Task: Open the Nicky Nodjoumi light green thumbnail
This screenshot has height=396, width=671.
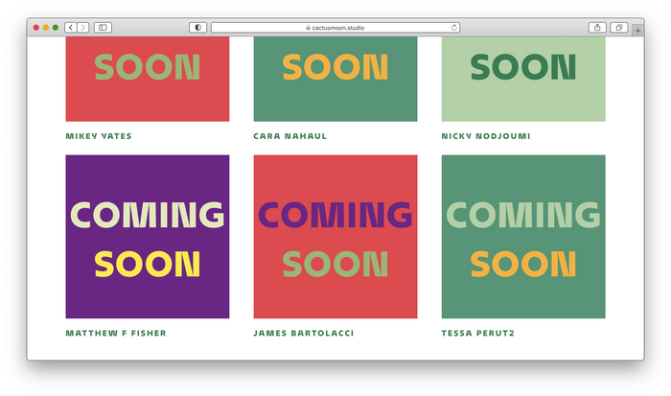Action: [523, 79]
